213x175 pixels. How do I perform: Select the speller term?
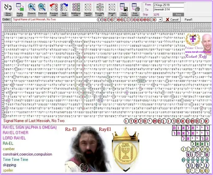(8, 171)
